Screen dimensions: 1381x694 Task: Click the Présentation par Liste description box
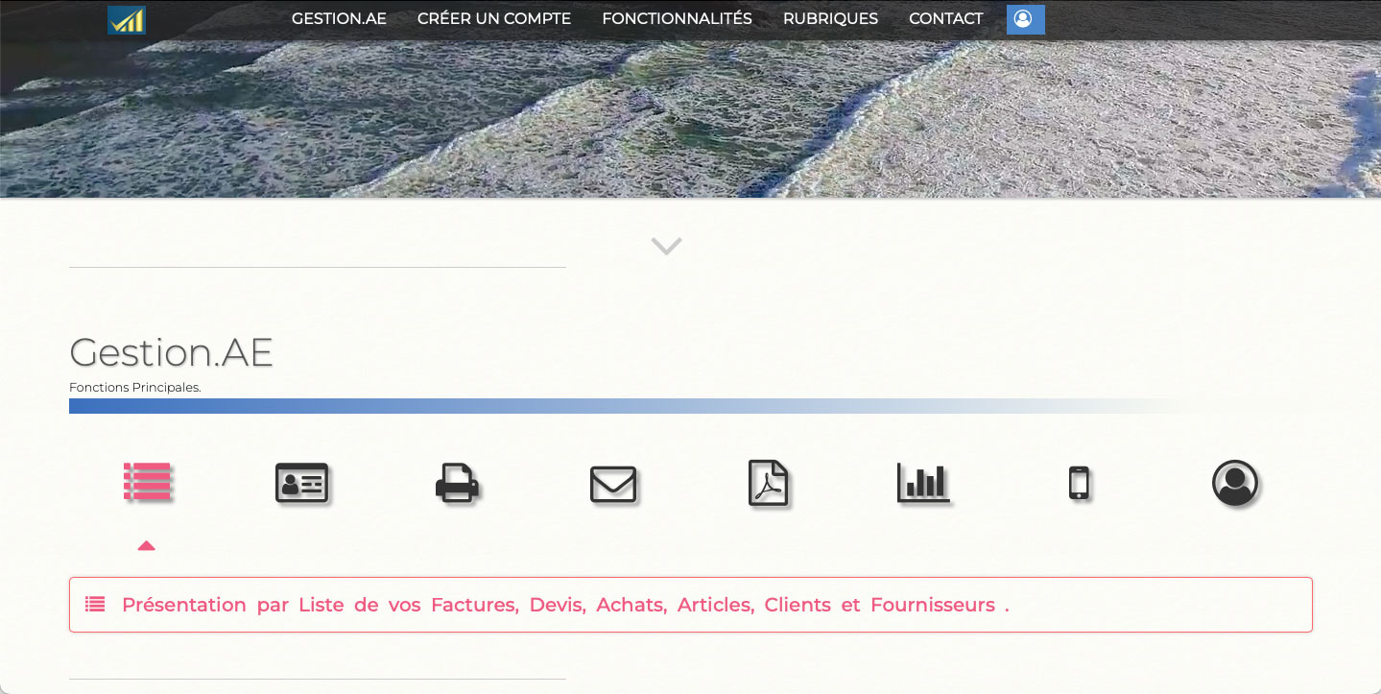point(690,605)
